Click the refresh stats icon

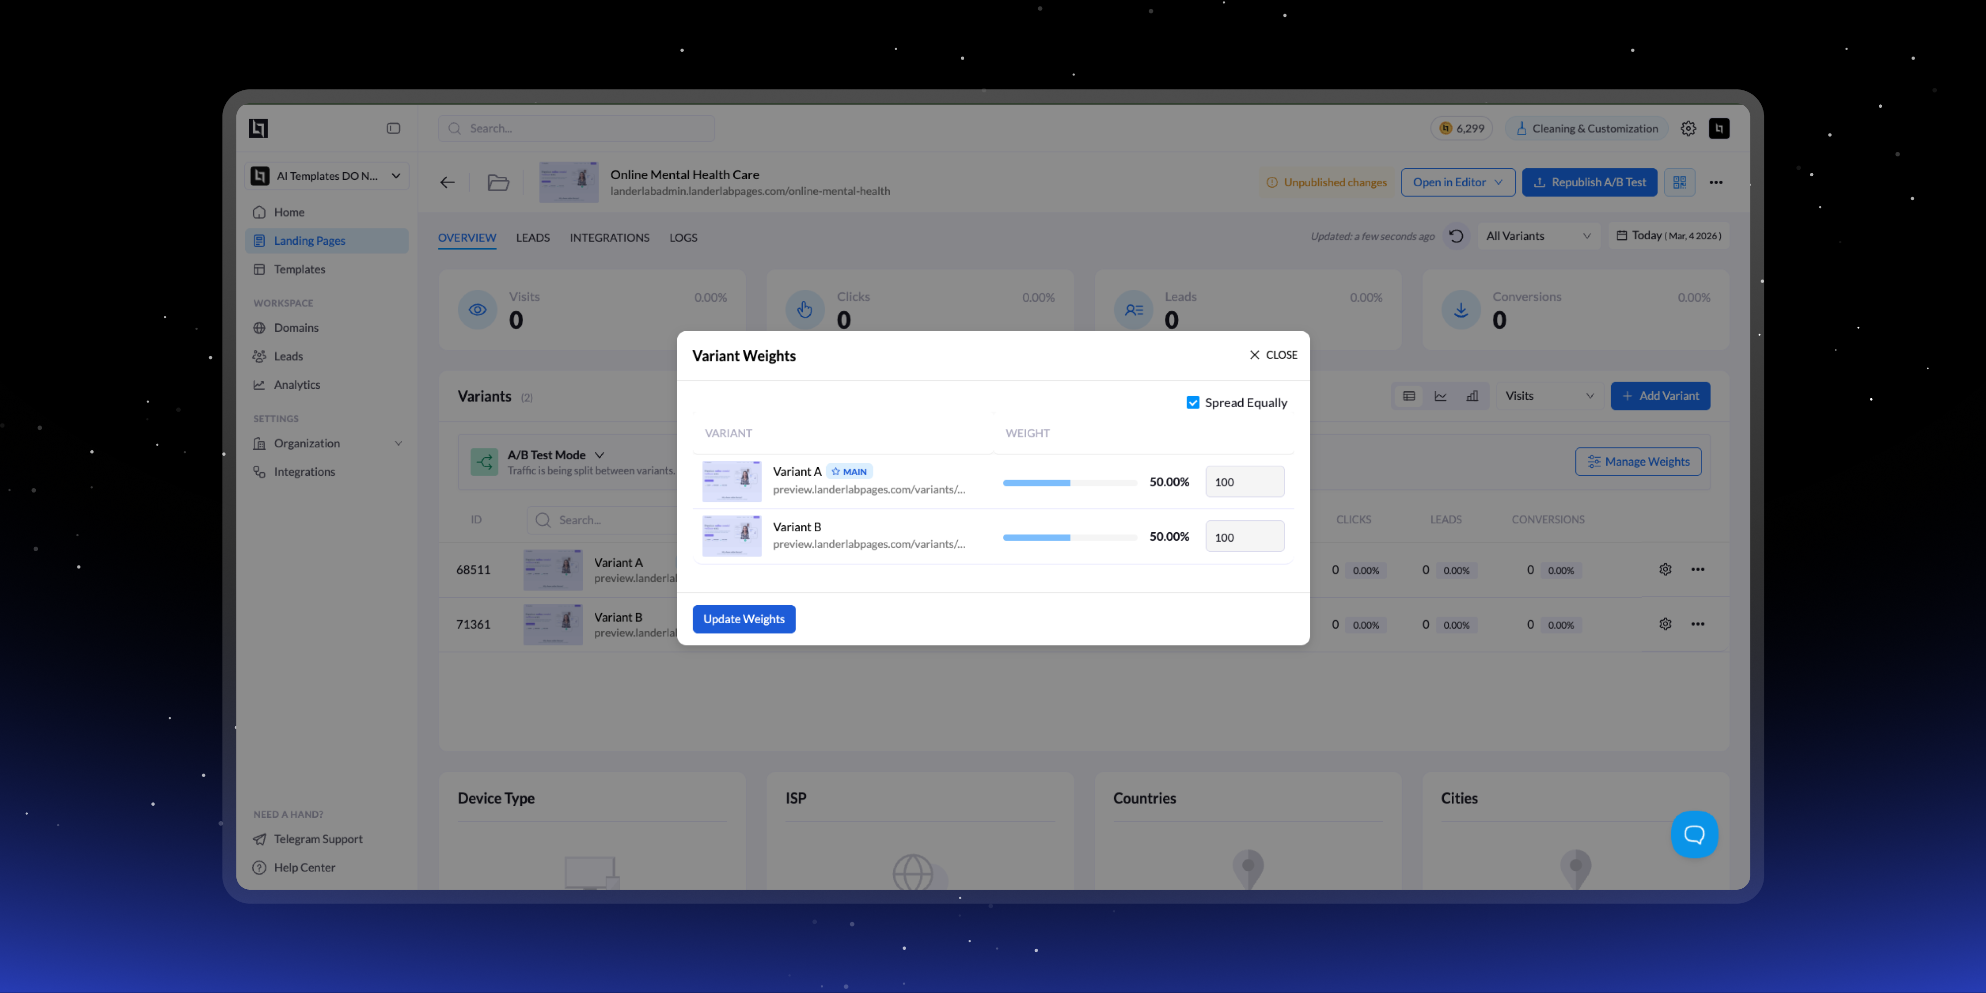tap(1456, 236)
